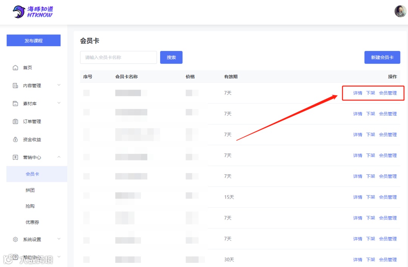This screenshot has height=267, width=408.
Task: Open 资金收益 menu item
Action: (32, 139)
